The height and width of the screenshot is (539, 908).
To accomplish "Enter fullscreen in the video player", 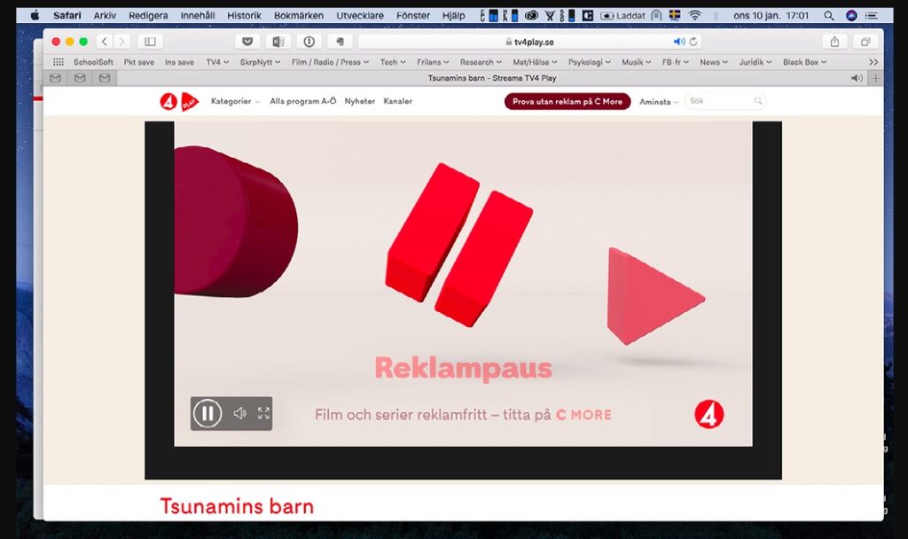I will [x=263, y=413].
